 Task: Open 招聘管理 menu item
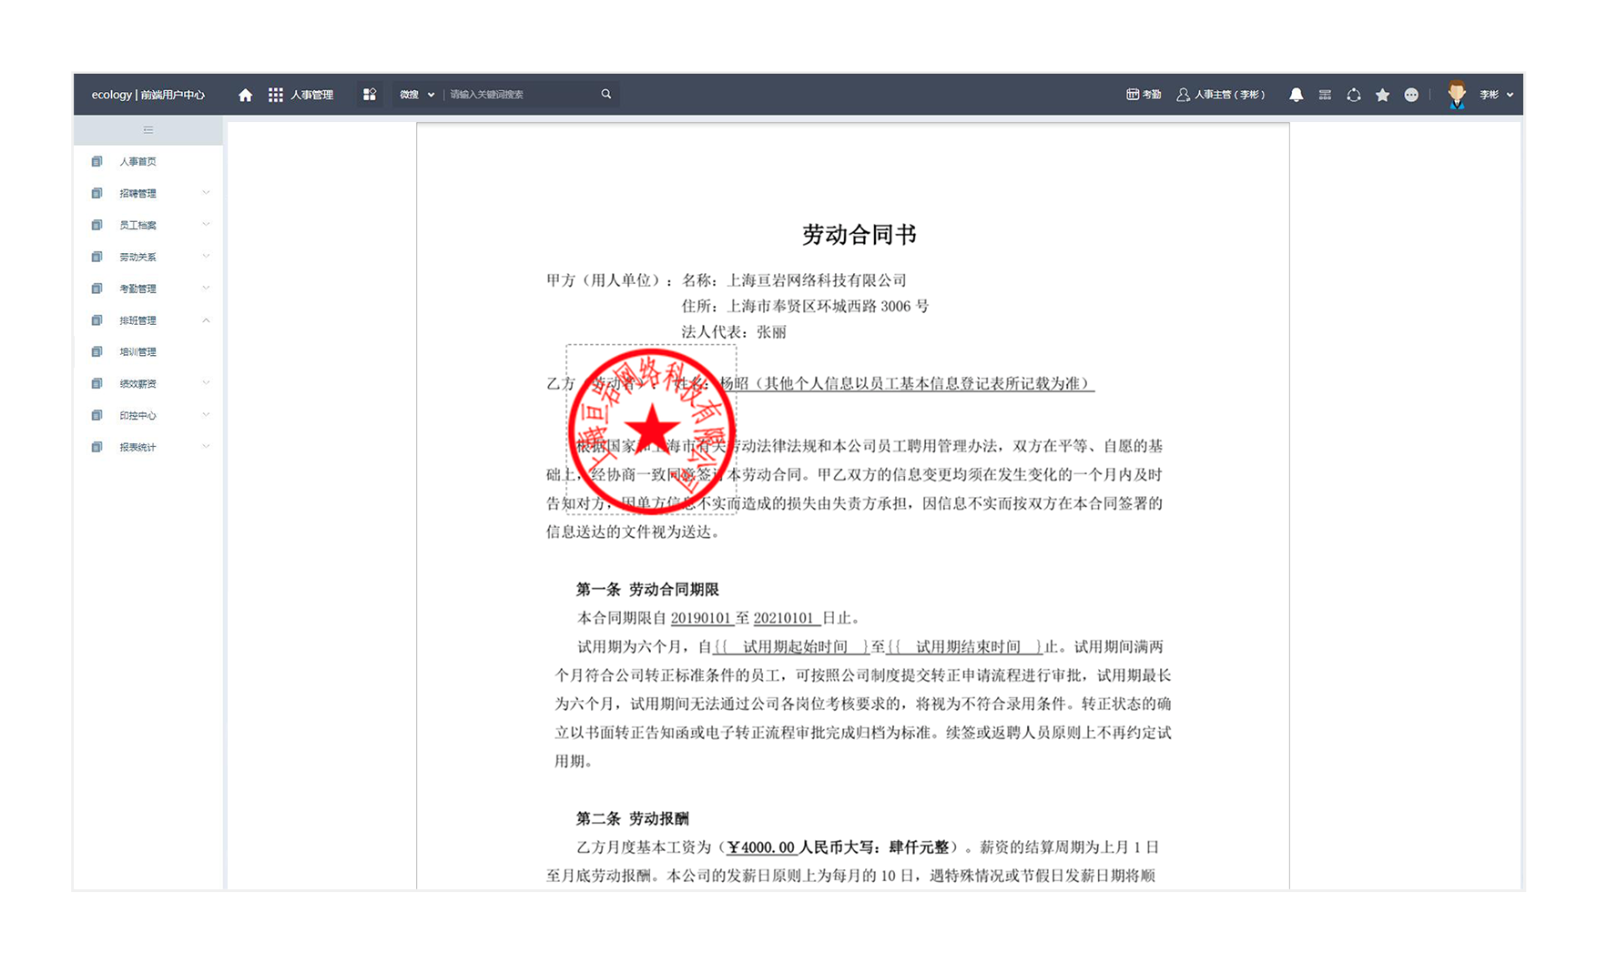click(x=137, y=194)
